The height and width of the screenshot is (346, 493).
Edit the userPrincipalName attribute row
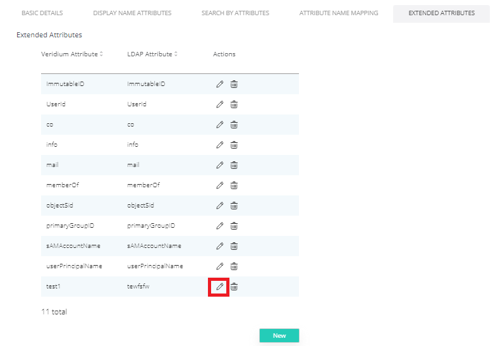[x=220, y=266]
